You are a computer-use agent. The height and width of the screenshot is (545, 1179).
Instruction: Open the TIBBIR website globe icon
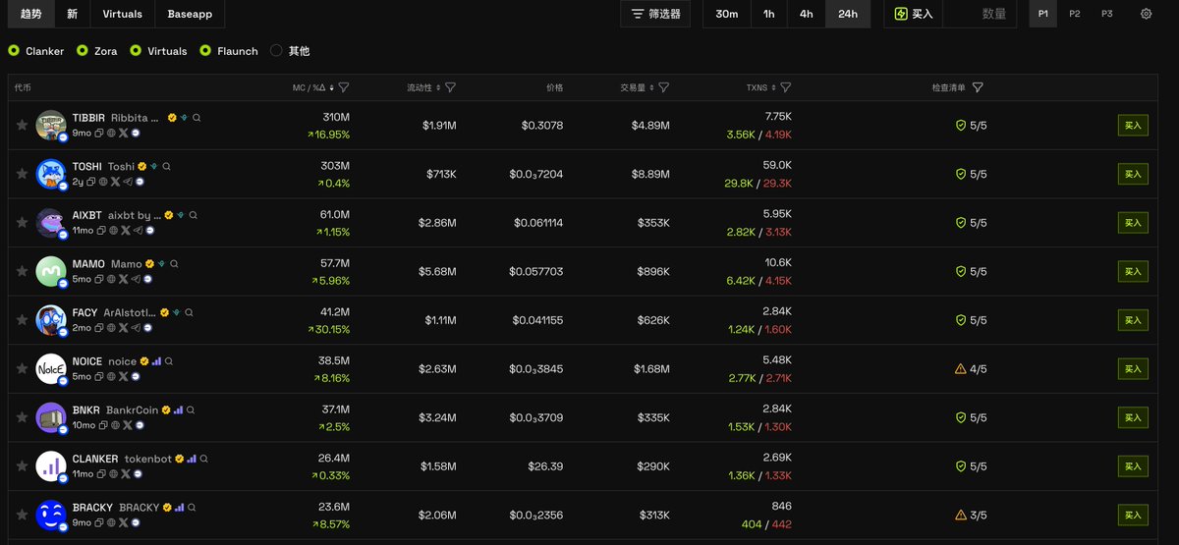111,133
